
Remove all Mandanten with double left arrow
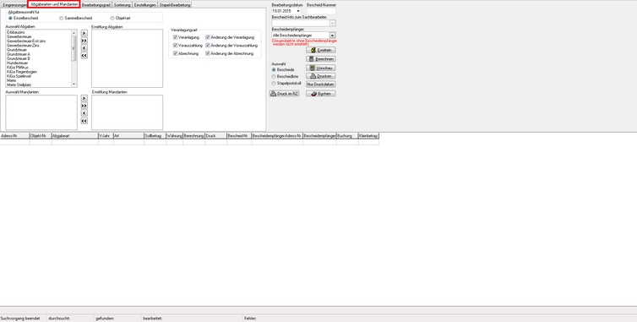click(x=84, y=121)
